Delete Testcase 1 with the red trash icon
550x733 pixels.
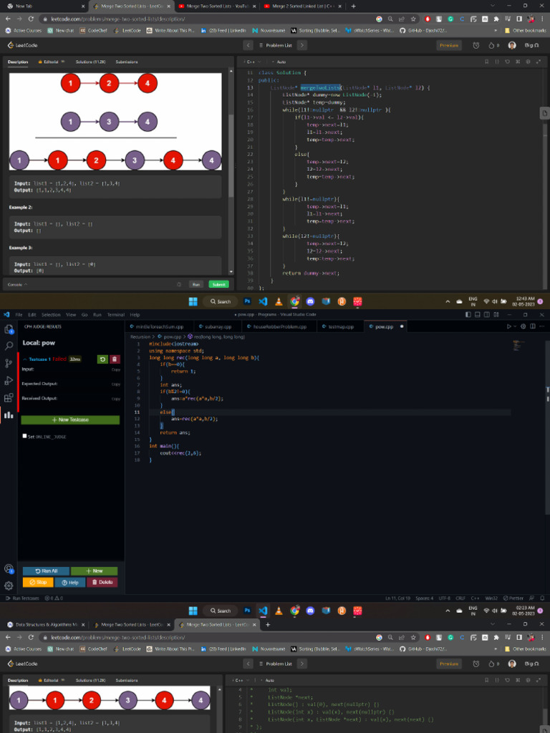115,359
